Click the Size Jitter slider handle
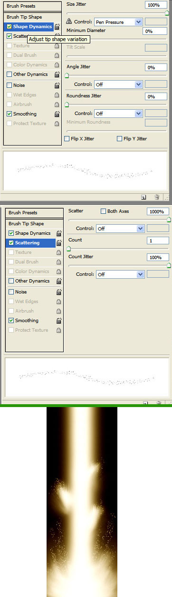The image size is (172, 597). click(167, 13)
